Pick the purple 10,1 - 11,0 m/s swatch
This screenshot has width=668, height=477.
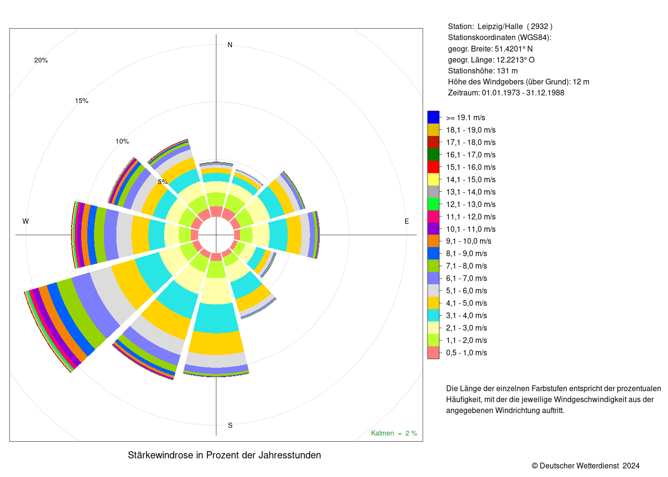pos(433,229)
